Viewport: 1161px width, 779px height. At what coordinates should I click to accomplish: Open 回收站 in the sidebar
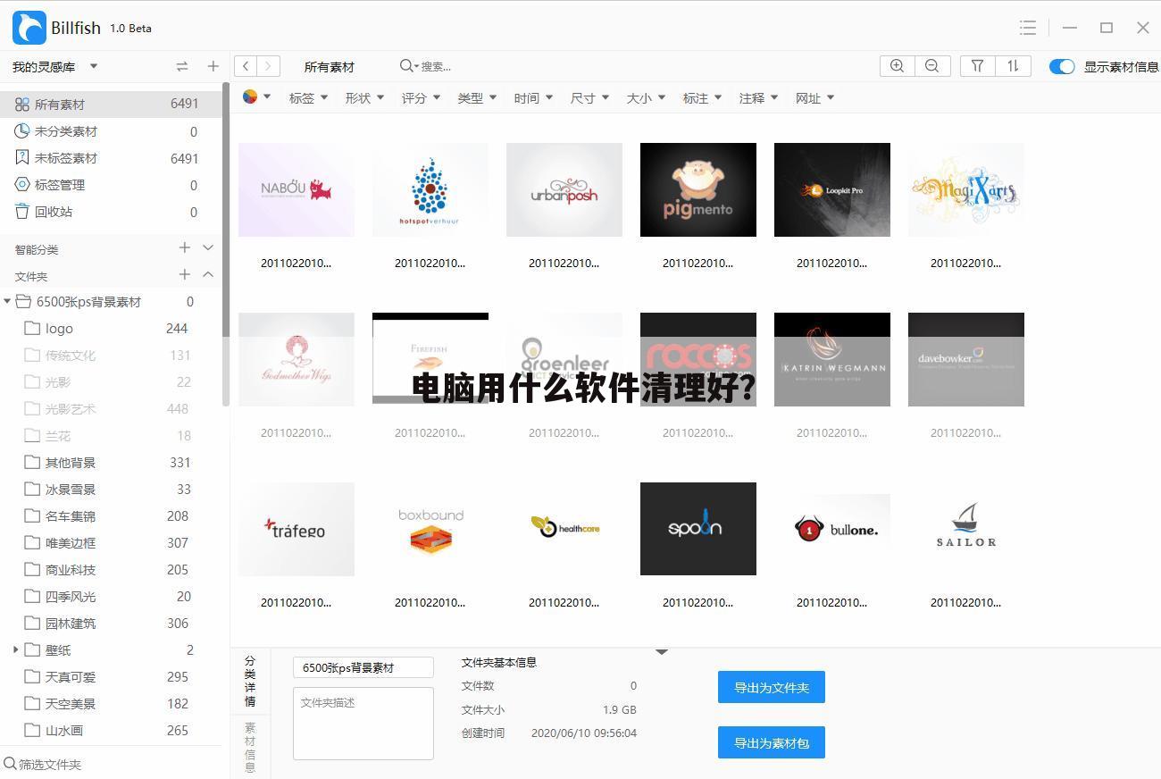point(111,212)
